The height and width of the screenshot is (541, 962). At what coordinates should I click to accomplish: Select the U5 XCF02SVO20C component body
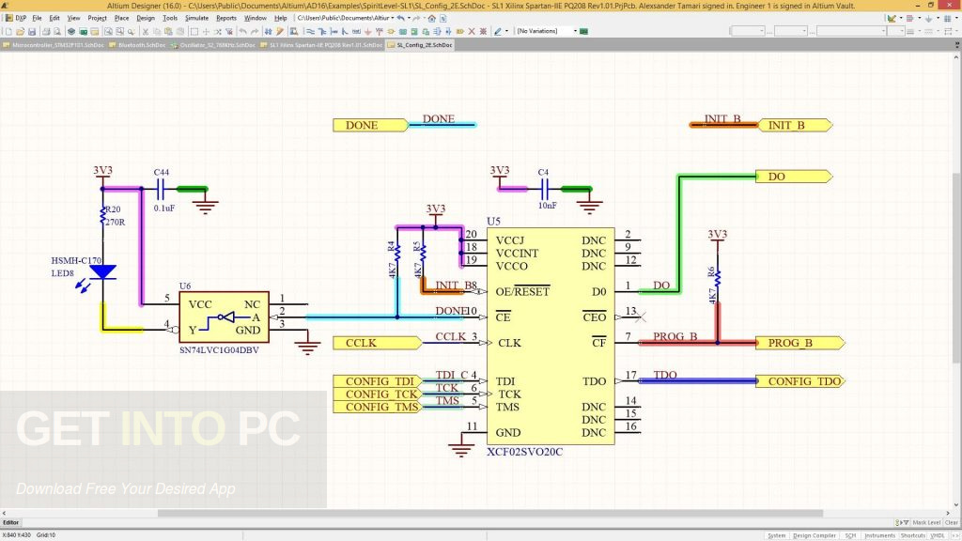[551, 336]
